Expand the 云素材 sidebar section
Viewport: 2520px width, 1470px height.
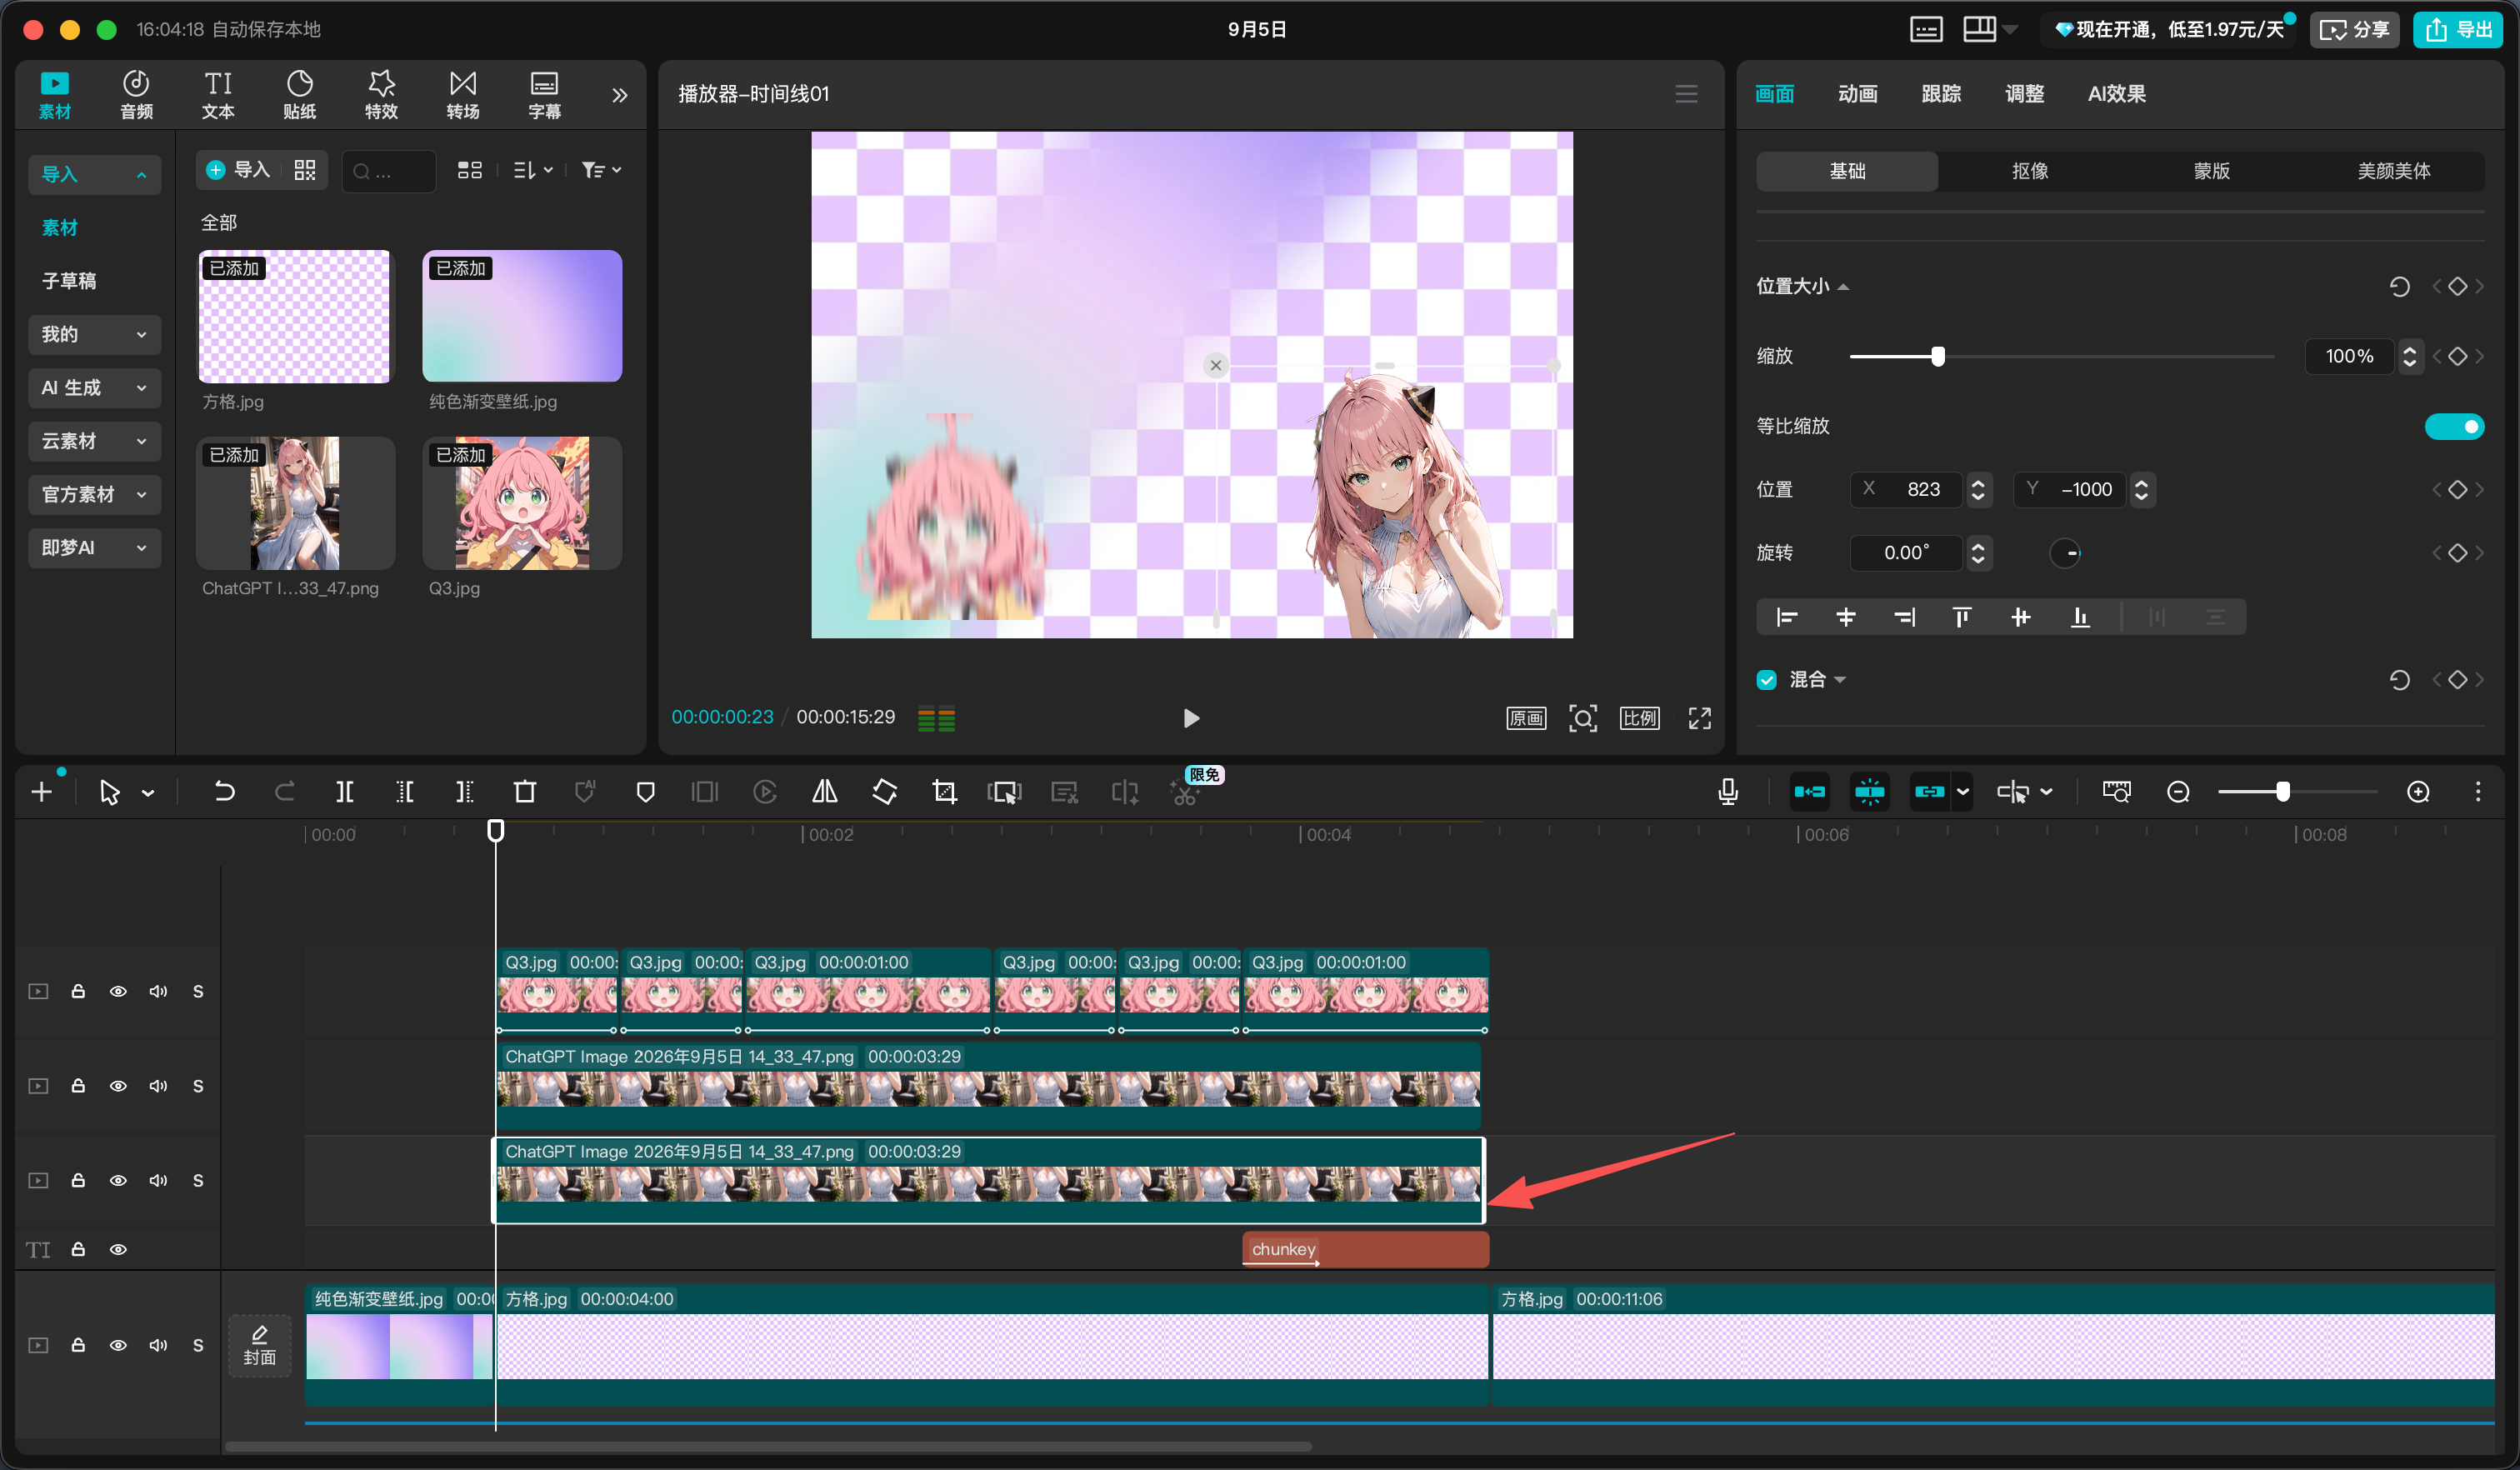pyautogui.click(x=94, y=441)
